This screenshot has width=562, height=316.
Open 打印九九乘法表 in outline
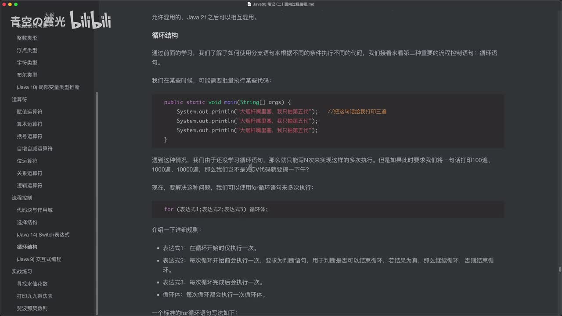[35, 296]
